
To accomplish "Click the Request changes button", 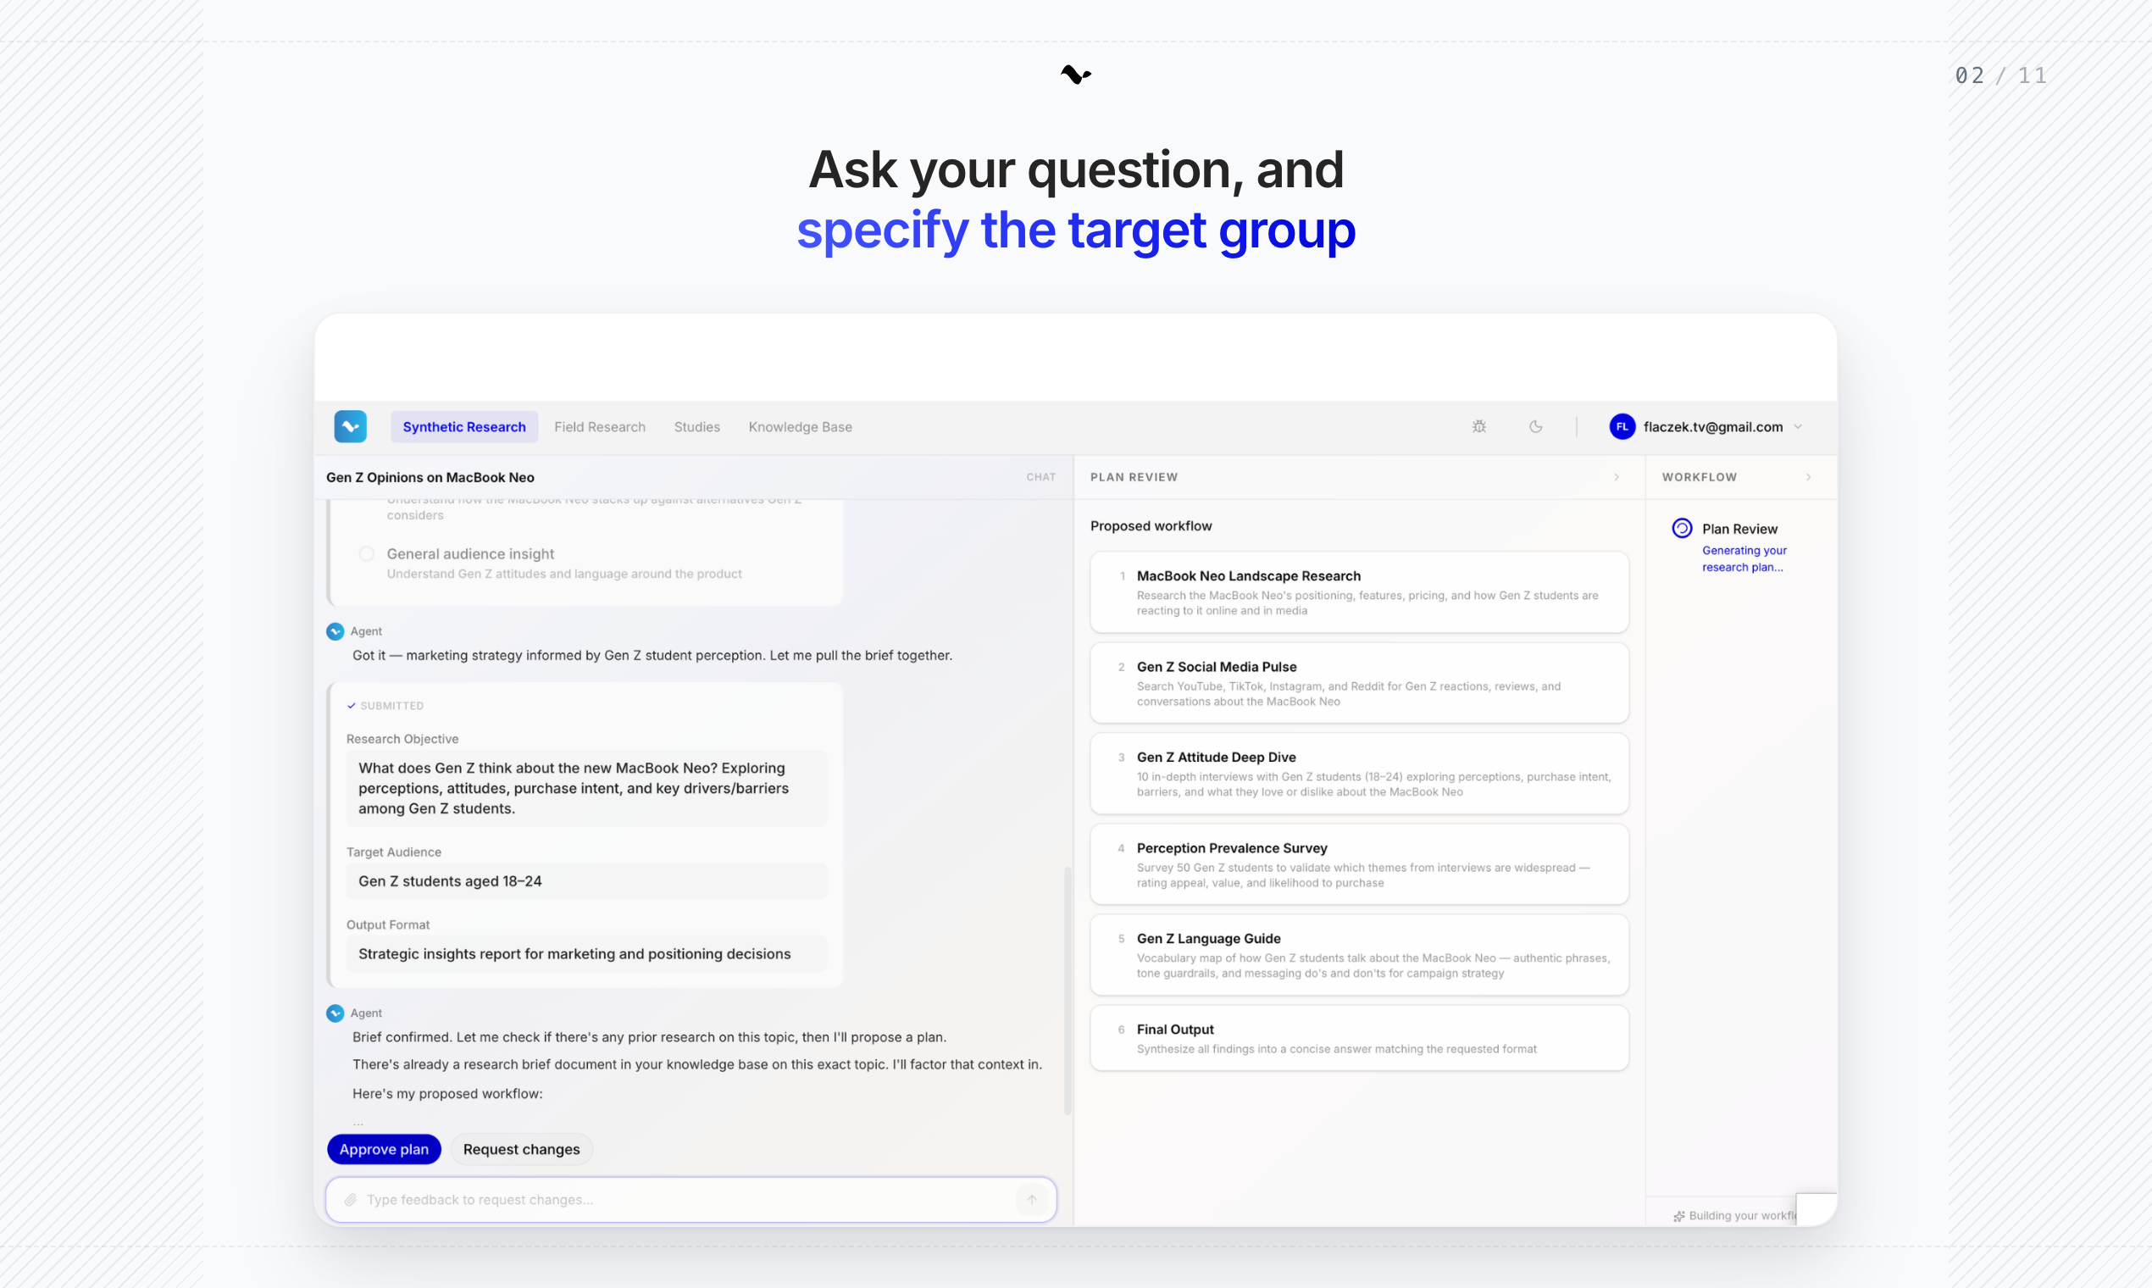I will [521, 1148].
